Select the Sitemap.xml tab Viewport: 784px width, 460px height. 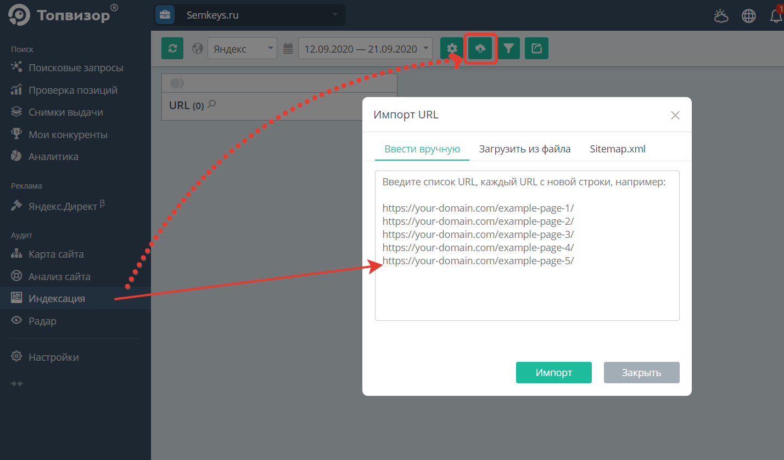pos(617,149)
